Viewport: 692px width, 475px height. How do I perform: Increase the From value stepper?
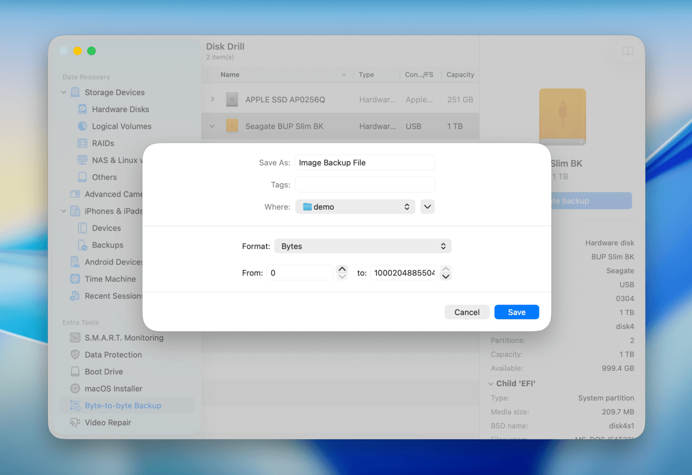(x=342, y=269)
